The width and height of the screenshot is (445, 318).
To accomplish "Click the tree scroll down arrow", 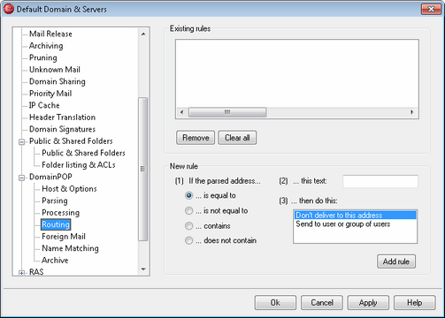I will pos(143,269).
